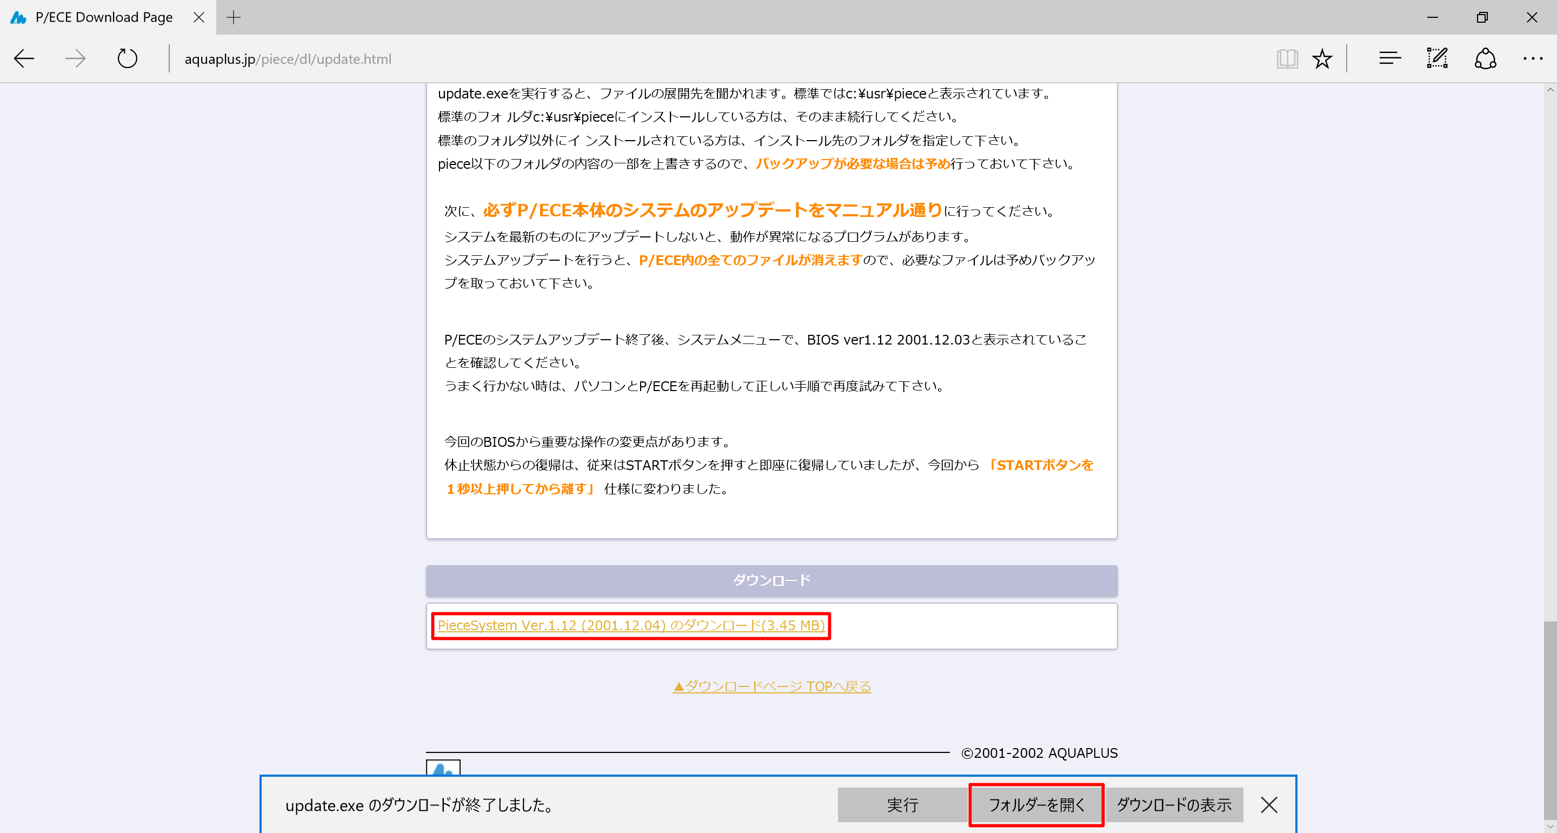1557x833 pixels.
Task: Close the P/ECE Download Page tab
Action: click(x=199, y=17)
